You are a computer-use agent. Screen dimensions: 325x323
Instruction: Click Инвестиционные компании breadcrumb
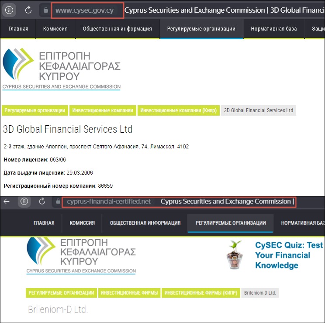[103, 110]
